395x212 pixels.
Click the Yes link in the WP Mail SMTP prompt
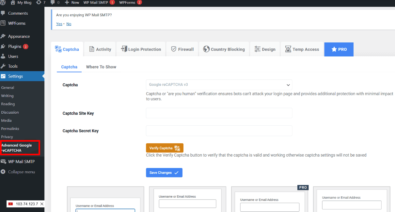(59, 23)
